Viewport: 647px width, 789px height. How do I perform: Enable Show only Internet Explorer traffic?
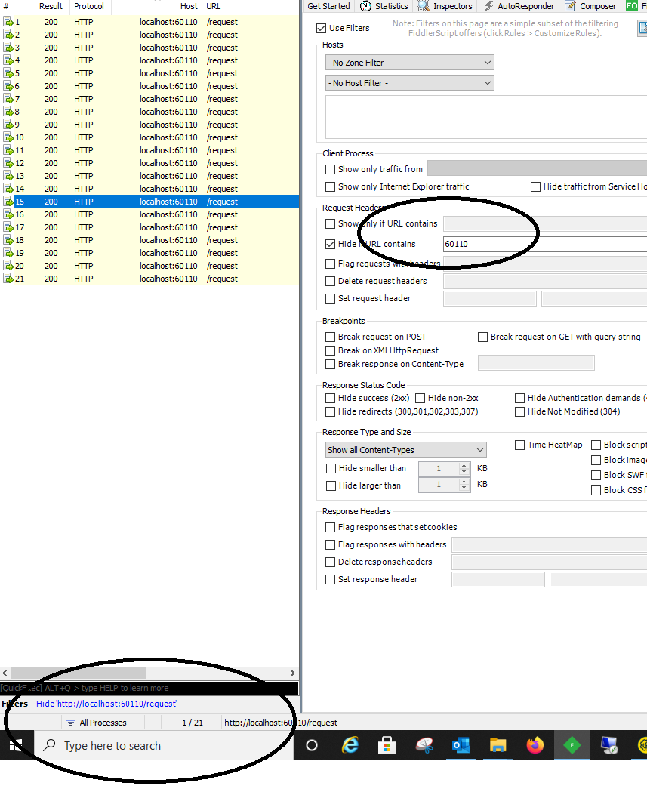[x=330, y=186]
